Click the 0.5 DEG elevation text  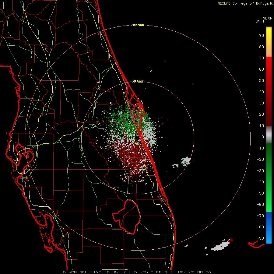click(138, 272)
